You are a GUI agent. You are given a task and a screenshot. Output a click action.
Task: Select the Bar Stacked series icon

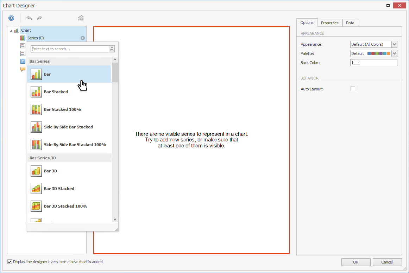tap(36, 92)
